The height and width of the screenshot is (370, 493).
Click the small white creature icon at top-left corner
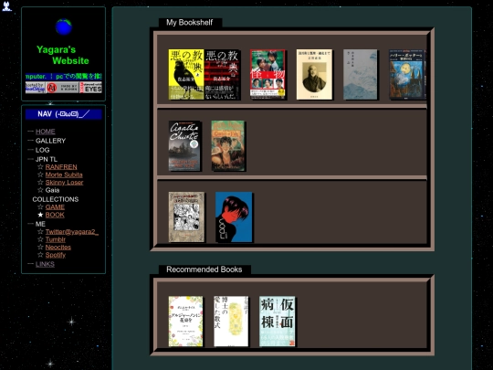(x=6, y=6)
